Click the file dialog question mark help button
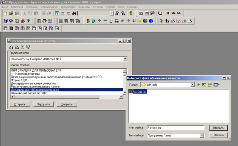 pos(224,78)
